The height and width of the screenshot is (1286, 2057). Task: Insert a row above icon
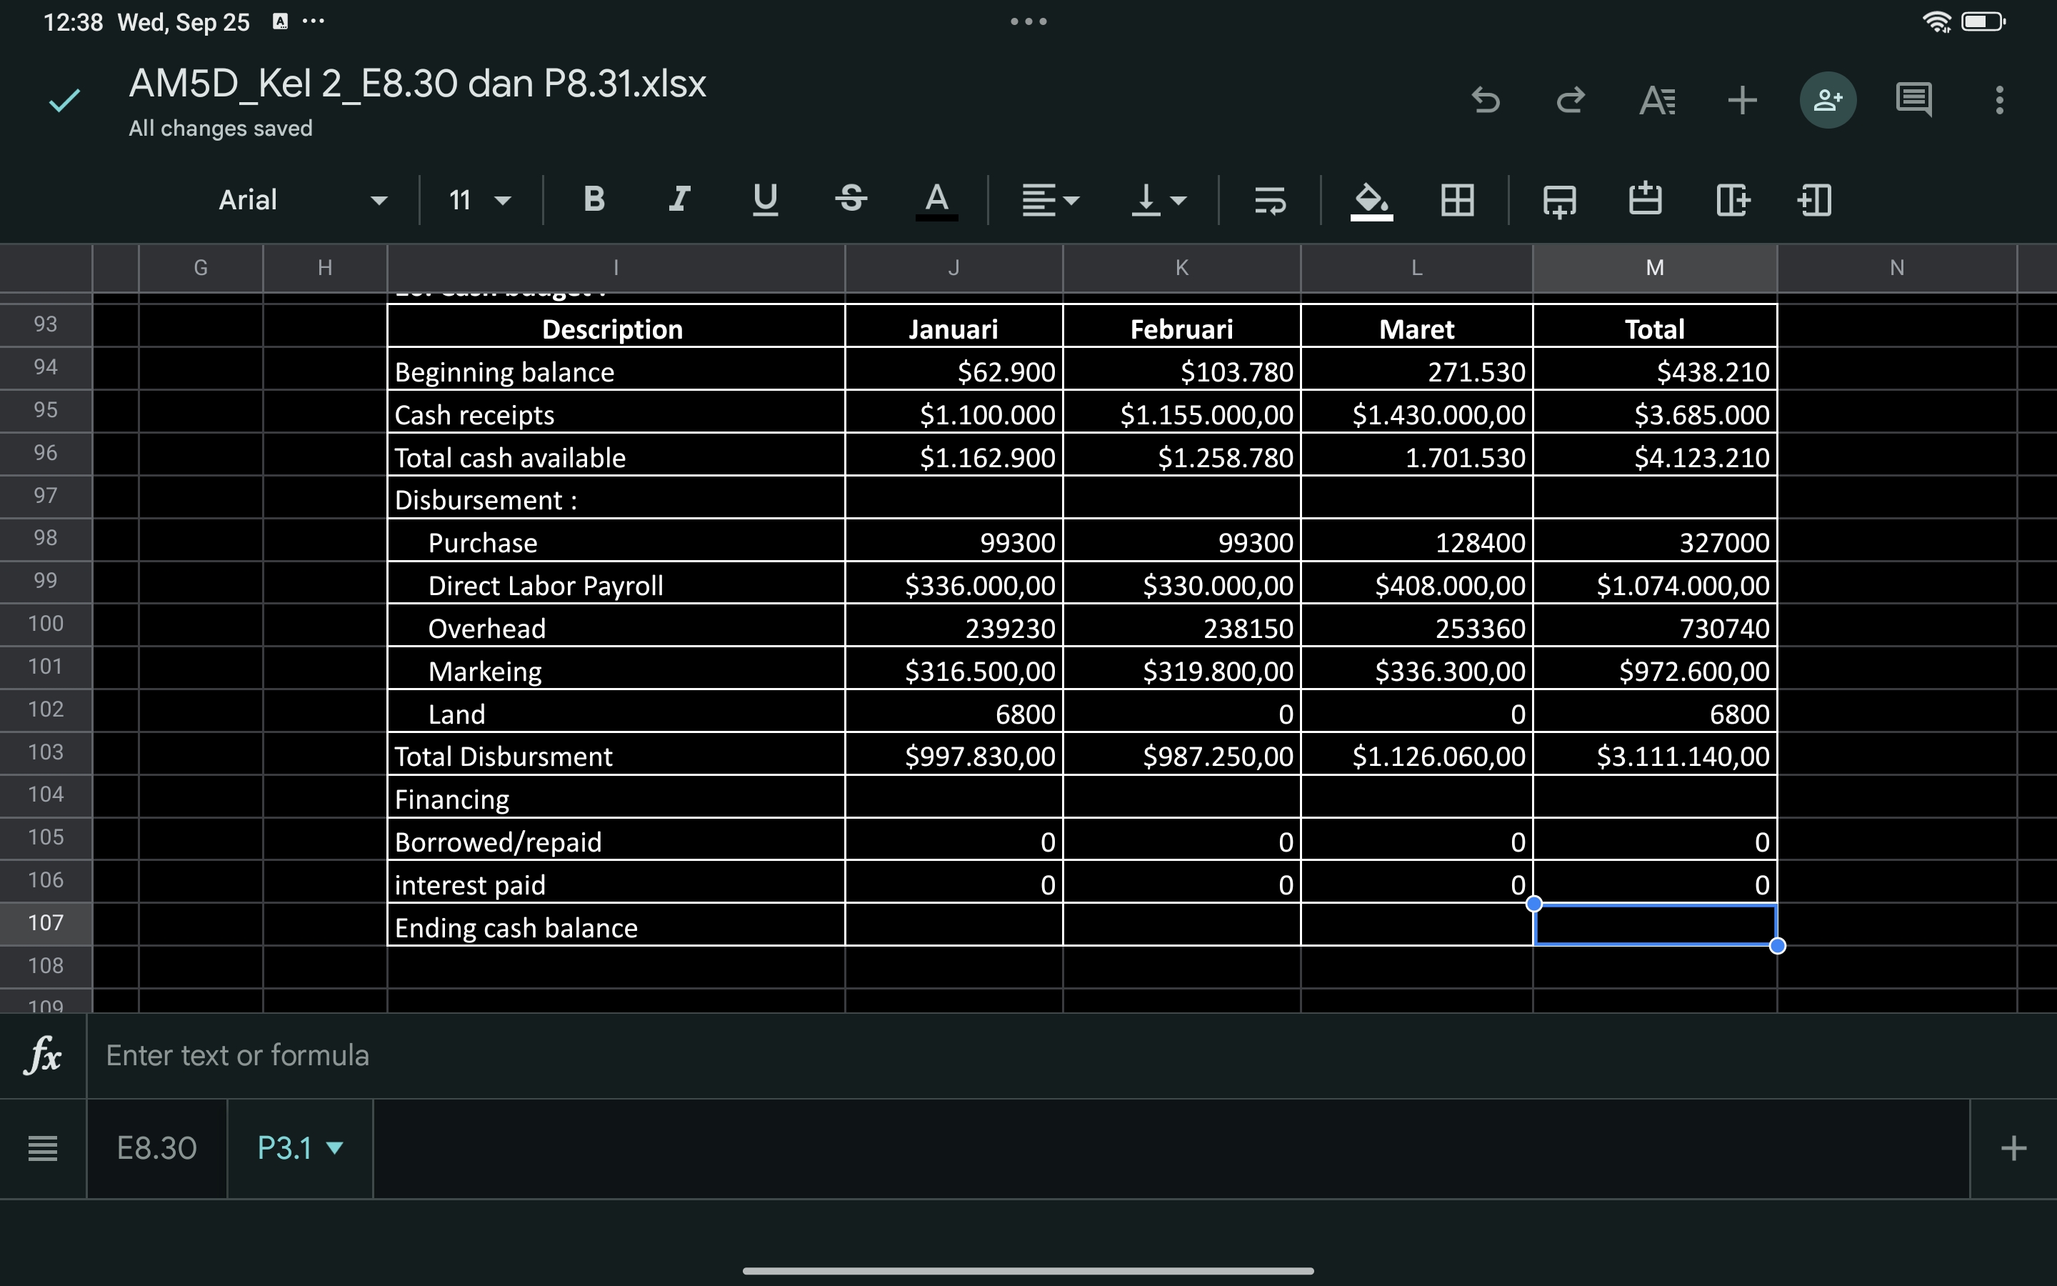[x=1645, y=201]
